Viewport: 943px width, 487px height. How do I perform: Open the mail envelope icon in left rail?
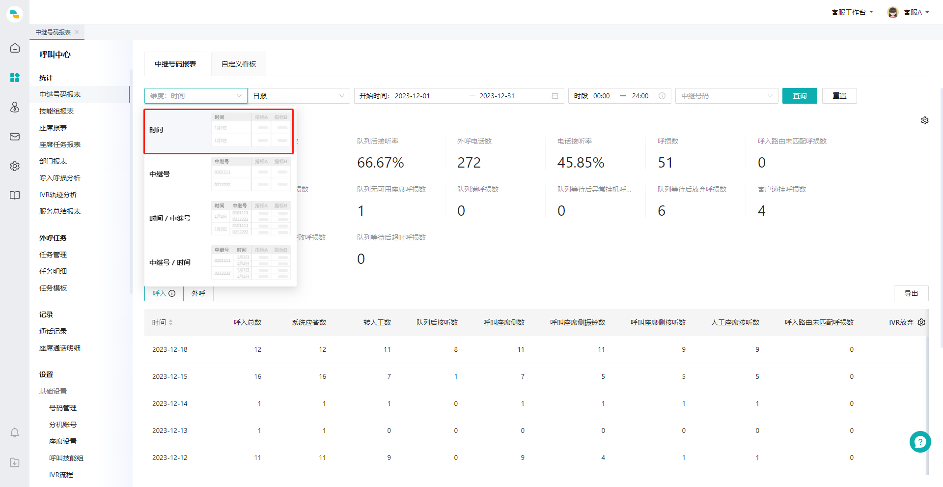(15, 137)
